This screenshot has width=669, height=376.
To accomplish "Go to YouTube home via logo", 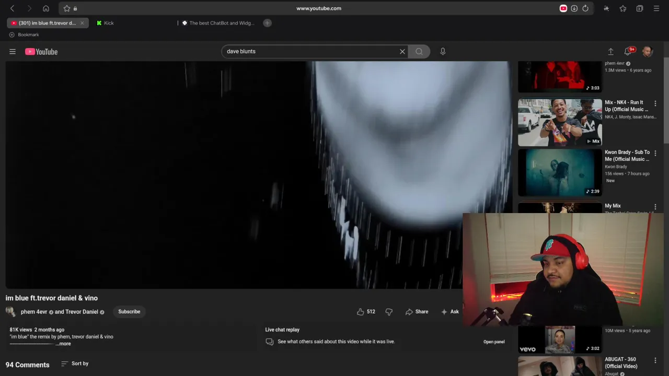I will tap(41, 52).
